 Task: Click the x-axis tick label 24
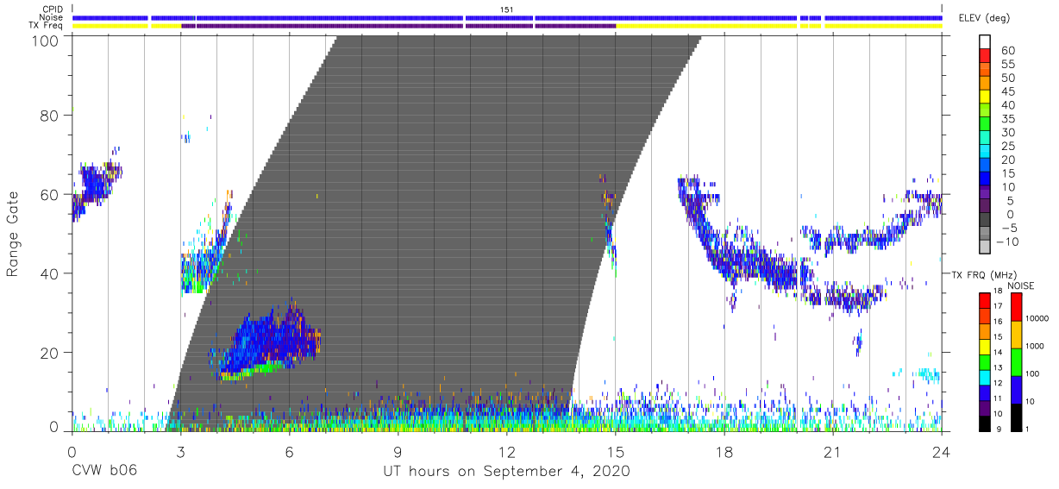[941, 452]
